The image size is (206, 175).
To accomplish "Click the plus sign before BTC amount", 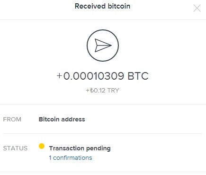I will coord(59,76).
